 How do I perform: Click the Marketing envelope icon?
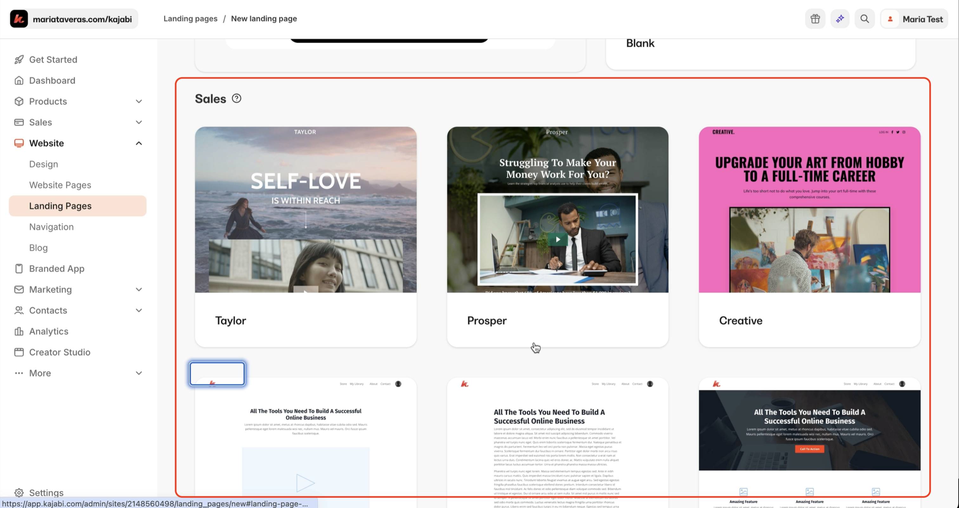coord(19,289)
